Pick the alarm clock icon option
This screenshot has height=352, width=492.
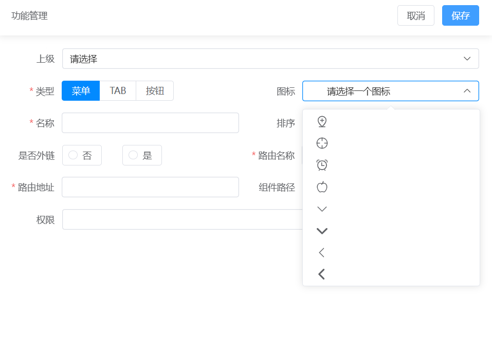pos(322,165)
